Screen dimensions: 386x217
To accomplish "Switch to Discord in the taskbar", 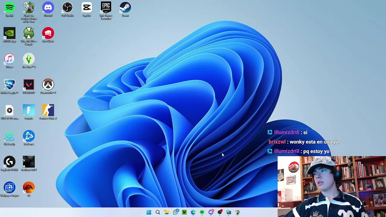I will click(211, 212).
